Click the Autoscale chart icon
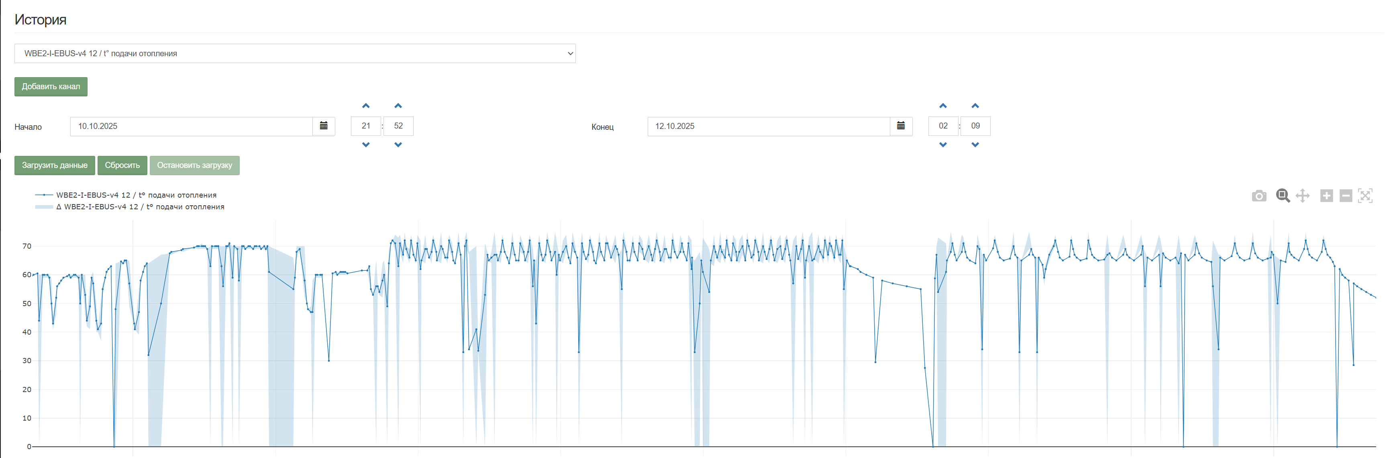 click(1365, 196)
